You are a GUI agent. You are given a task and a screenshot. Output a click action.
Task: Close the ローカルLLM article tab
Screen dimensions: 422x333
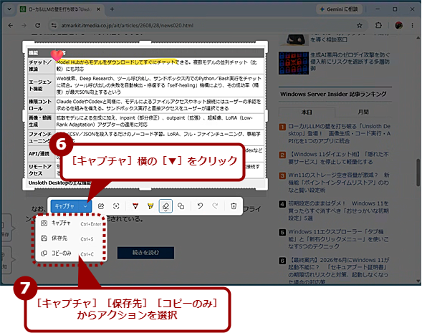pos(98,9)
